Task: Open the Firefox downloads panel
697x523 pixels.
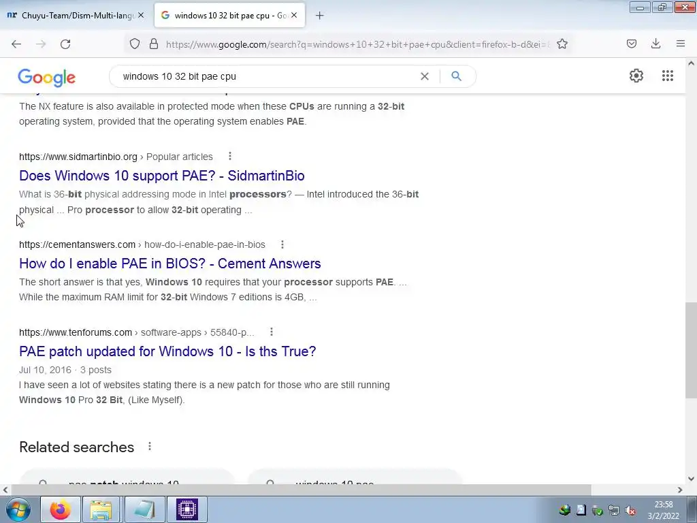Action: click(x=655, y=44)
